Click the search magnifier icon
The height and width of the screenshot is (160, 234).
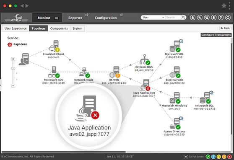point(183,18)
